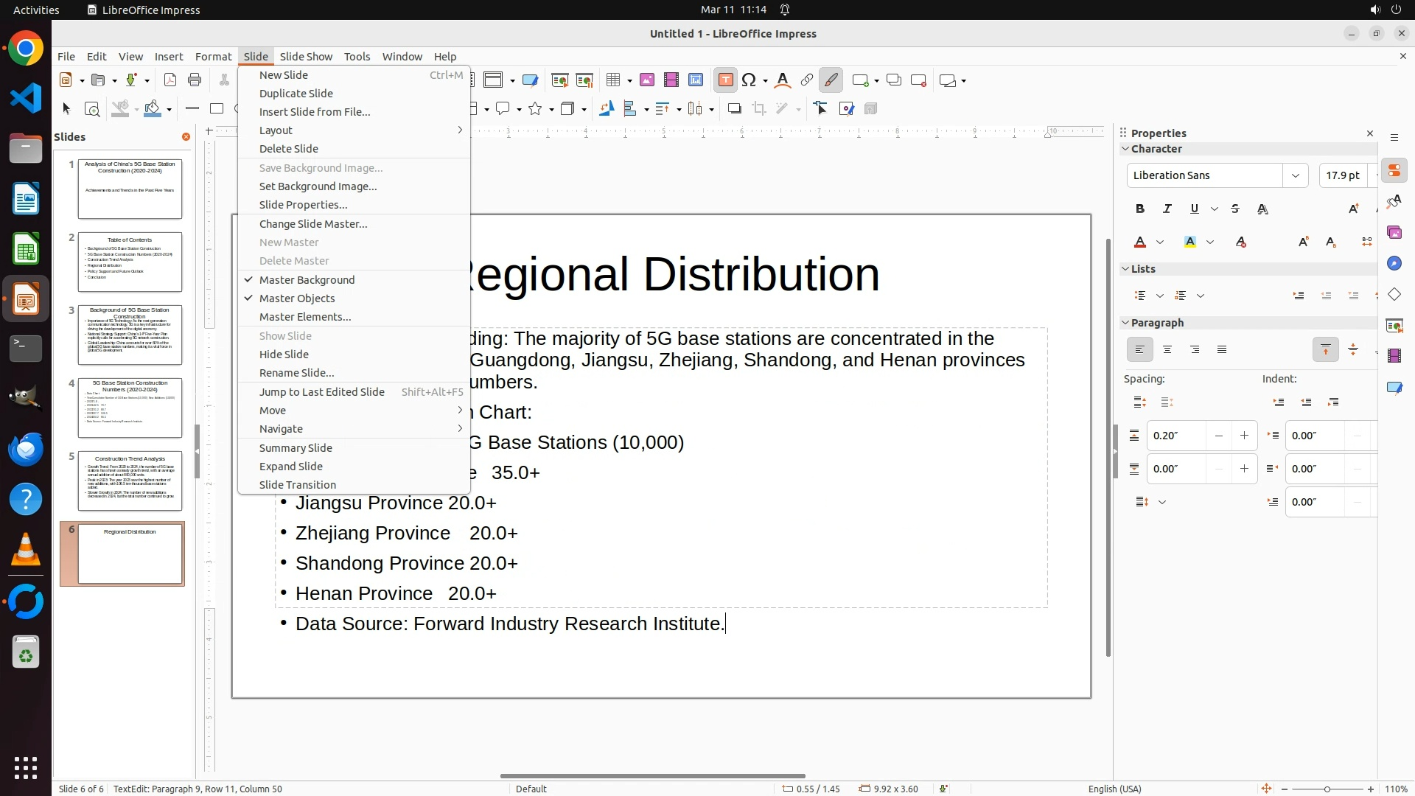Click the Bold icon in Character panel
The width and height of the screenshot is (1415, 796).
1140,209
